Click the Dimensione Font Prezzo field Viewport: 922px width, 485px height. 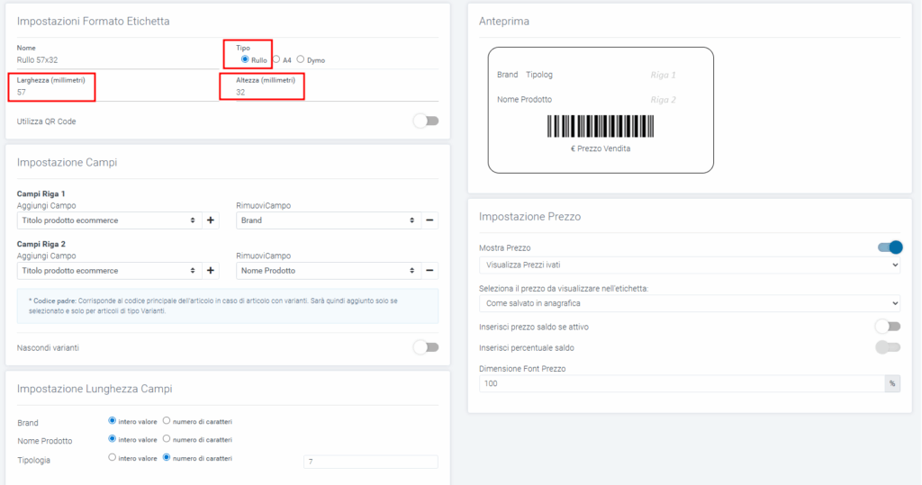click(682, 383)
